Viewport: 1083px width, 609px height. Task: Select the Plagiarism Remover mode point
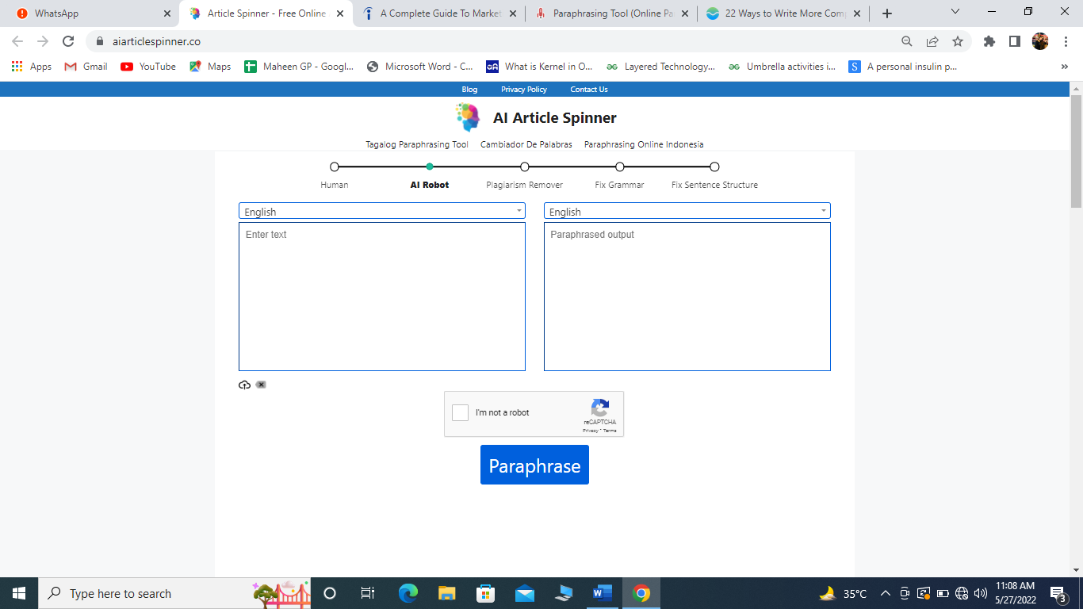tap(525, 167)
